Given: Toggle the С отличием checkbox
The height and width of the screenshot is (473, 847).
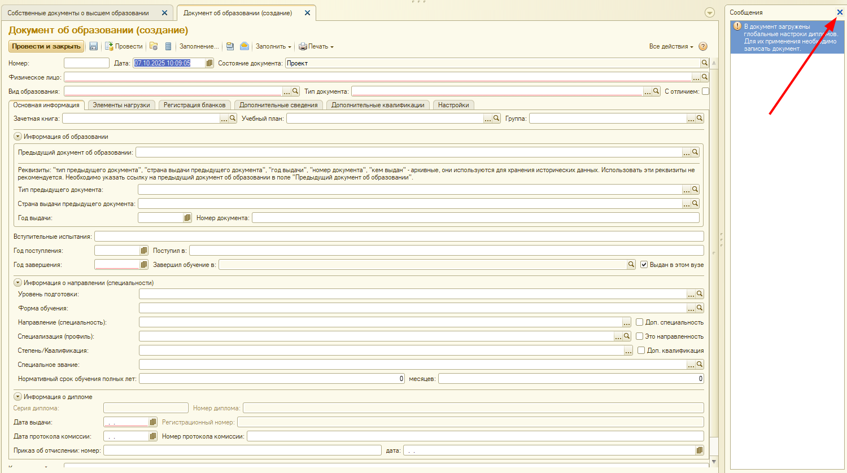Looking at the screenshot, I should (705, 91).
